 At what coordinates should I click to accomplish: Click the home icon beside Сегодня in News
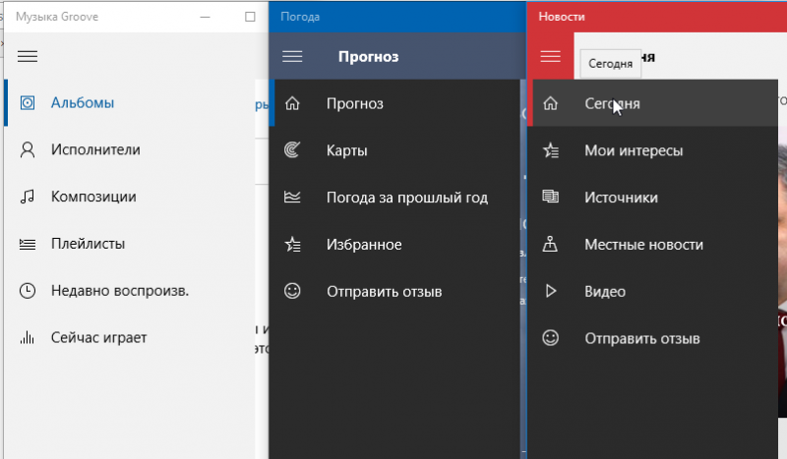coord(550,103)
